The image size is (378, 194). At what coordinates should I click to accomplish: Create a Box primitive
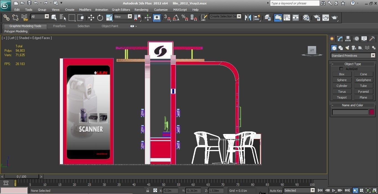[x=342, y=74]
